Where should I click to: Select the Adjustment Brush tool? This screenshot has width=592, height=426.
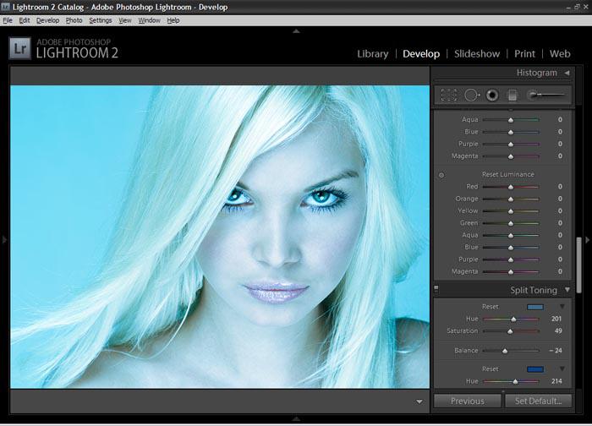[545, 95]
